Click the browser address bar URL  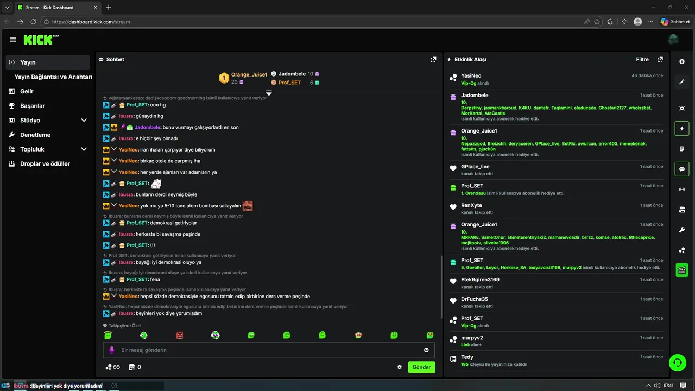[91, 22]
